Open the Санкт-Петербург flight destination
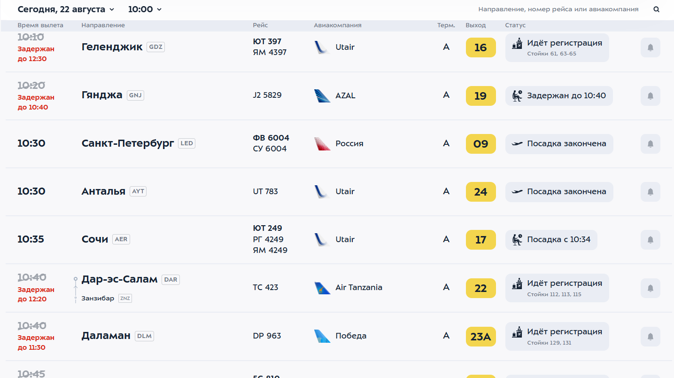Viewport: 674px width, 378px height. pos(128,143)
